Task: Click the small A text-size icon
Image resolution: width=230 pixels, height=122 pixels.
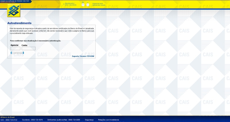Action: [x=88, y=2]
